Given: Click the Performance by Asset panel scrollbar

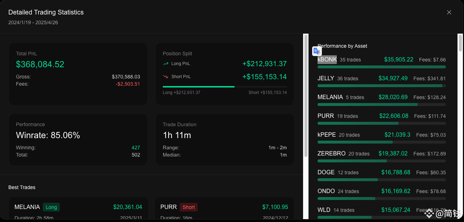Looking at the screenshot, I should (460, 43).
